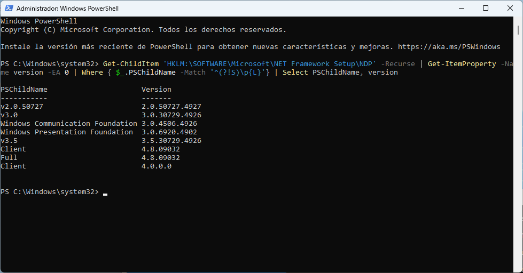
Task: Click version value 3.0.6920.4902
Action: click(x=169, y=132)
